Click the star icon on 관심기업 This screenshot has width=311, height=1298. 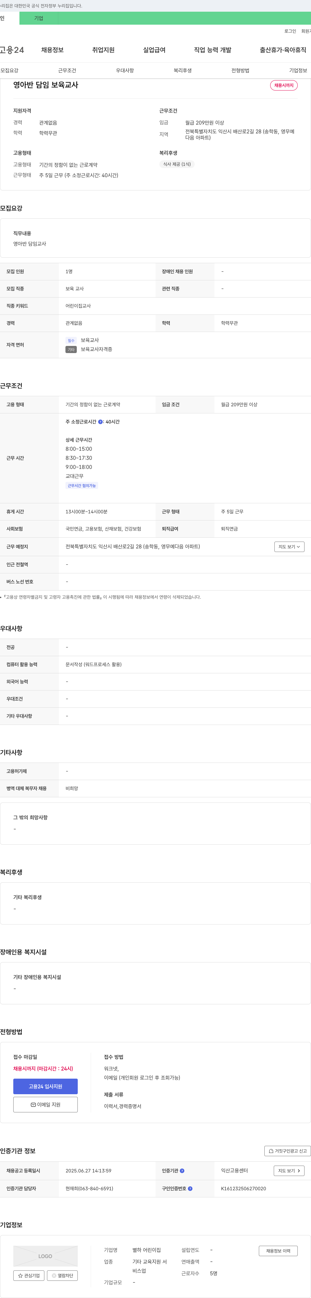[20, 1276]
